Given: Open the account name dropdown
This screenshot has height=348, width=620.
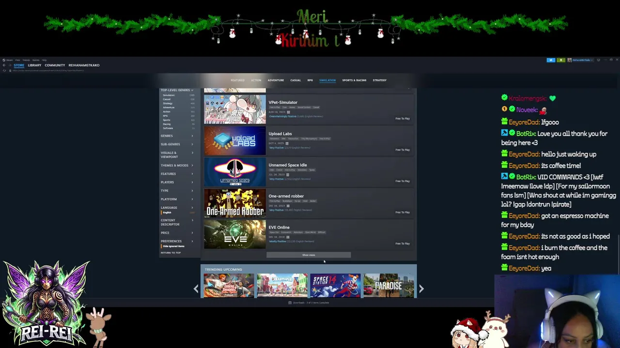Looking at the screenshot, I should pyautogui.click(x=583, y=60).
